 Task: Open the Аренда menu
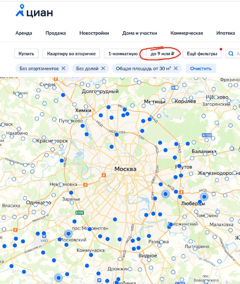24,33
